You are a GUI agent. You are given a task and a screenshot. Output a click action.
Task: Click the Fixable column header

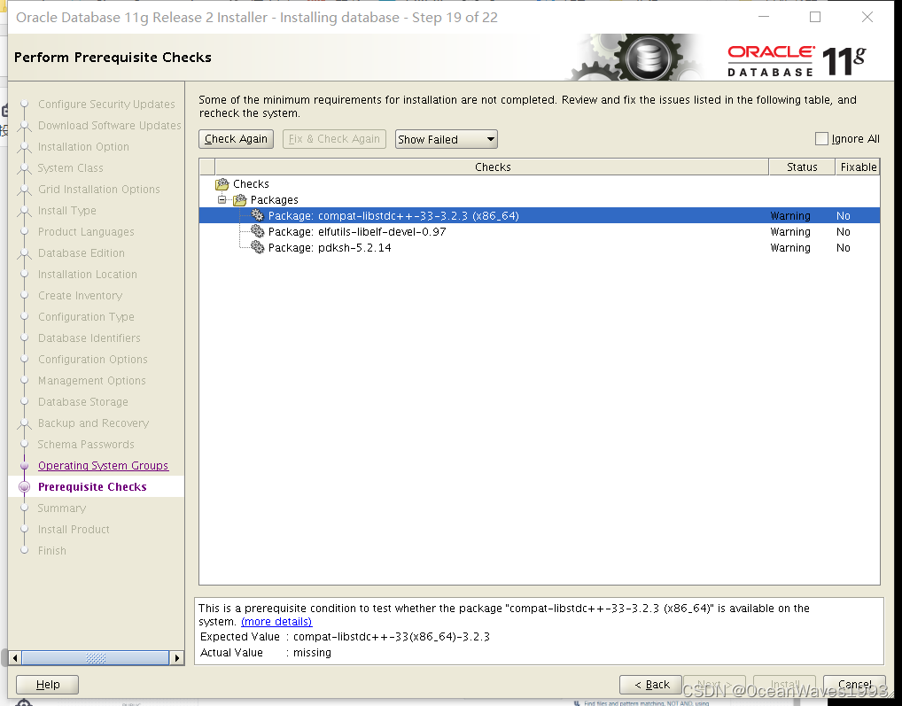[x=859, y=167]
